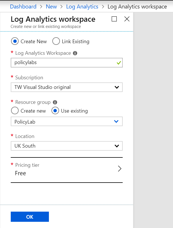
Task: Select the Create New workspace radio button
Action: [x=15, y=41]
